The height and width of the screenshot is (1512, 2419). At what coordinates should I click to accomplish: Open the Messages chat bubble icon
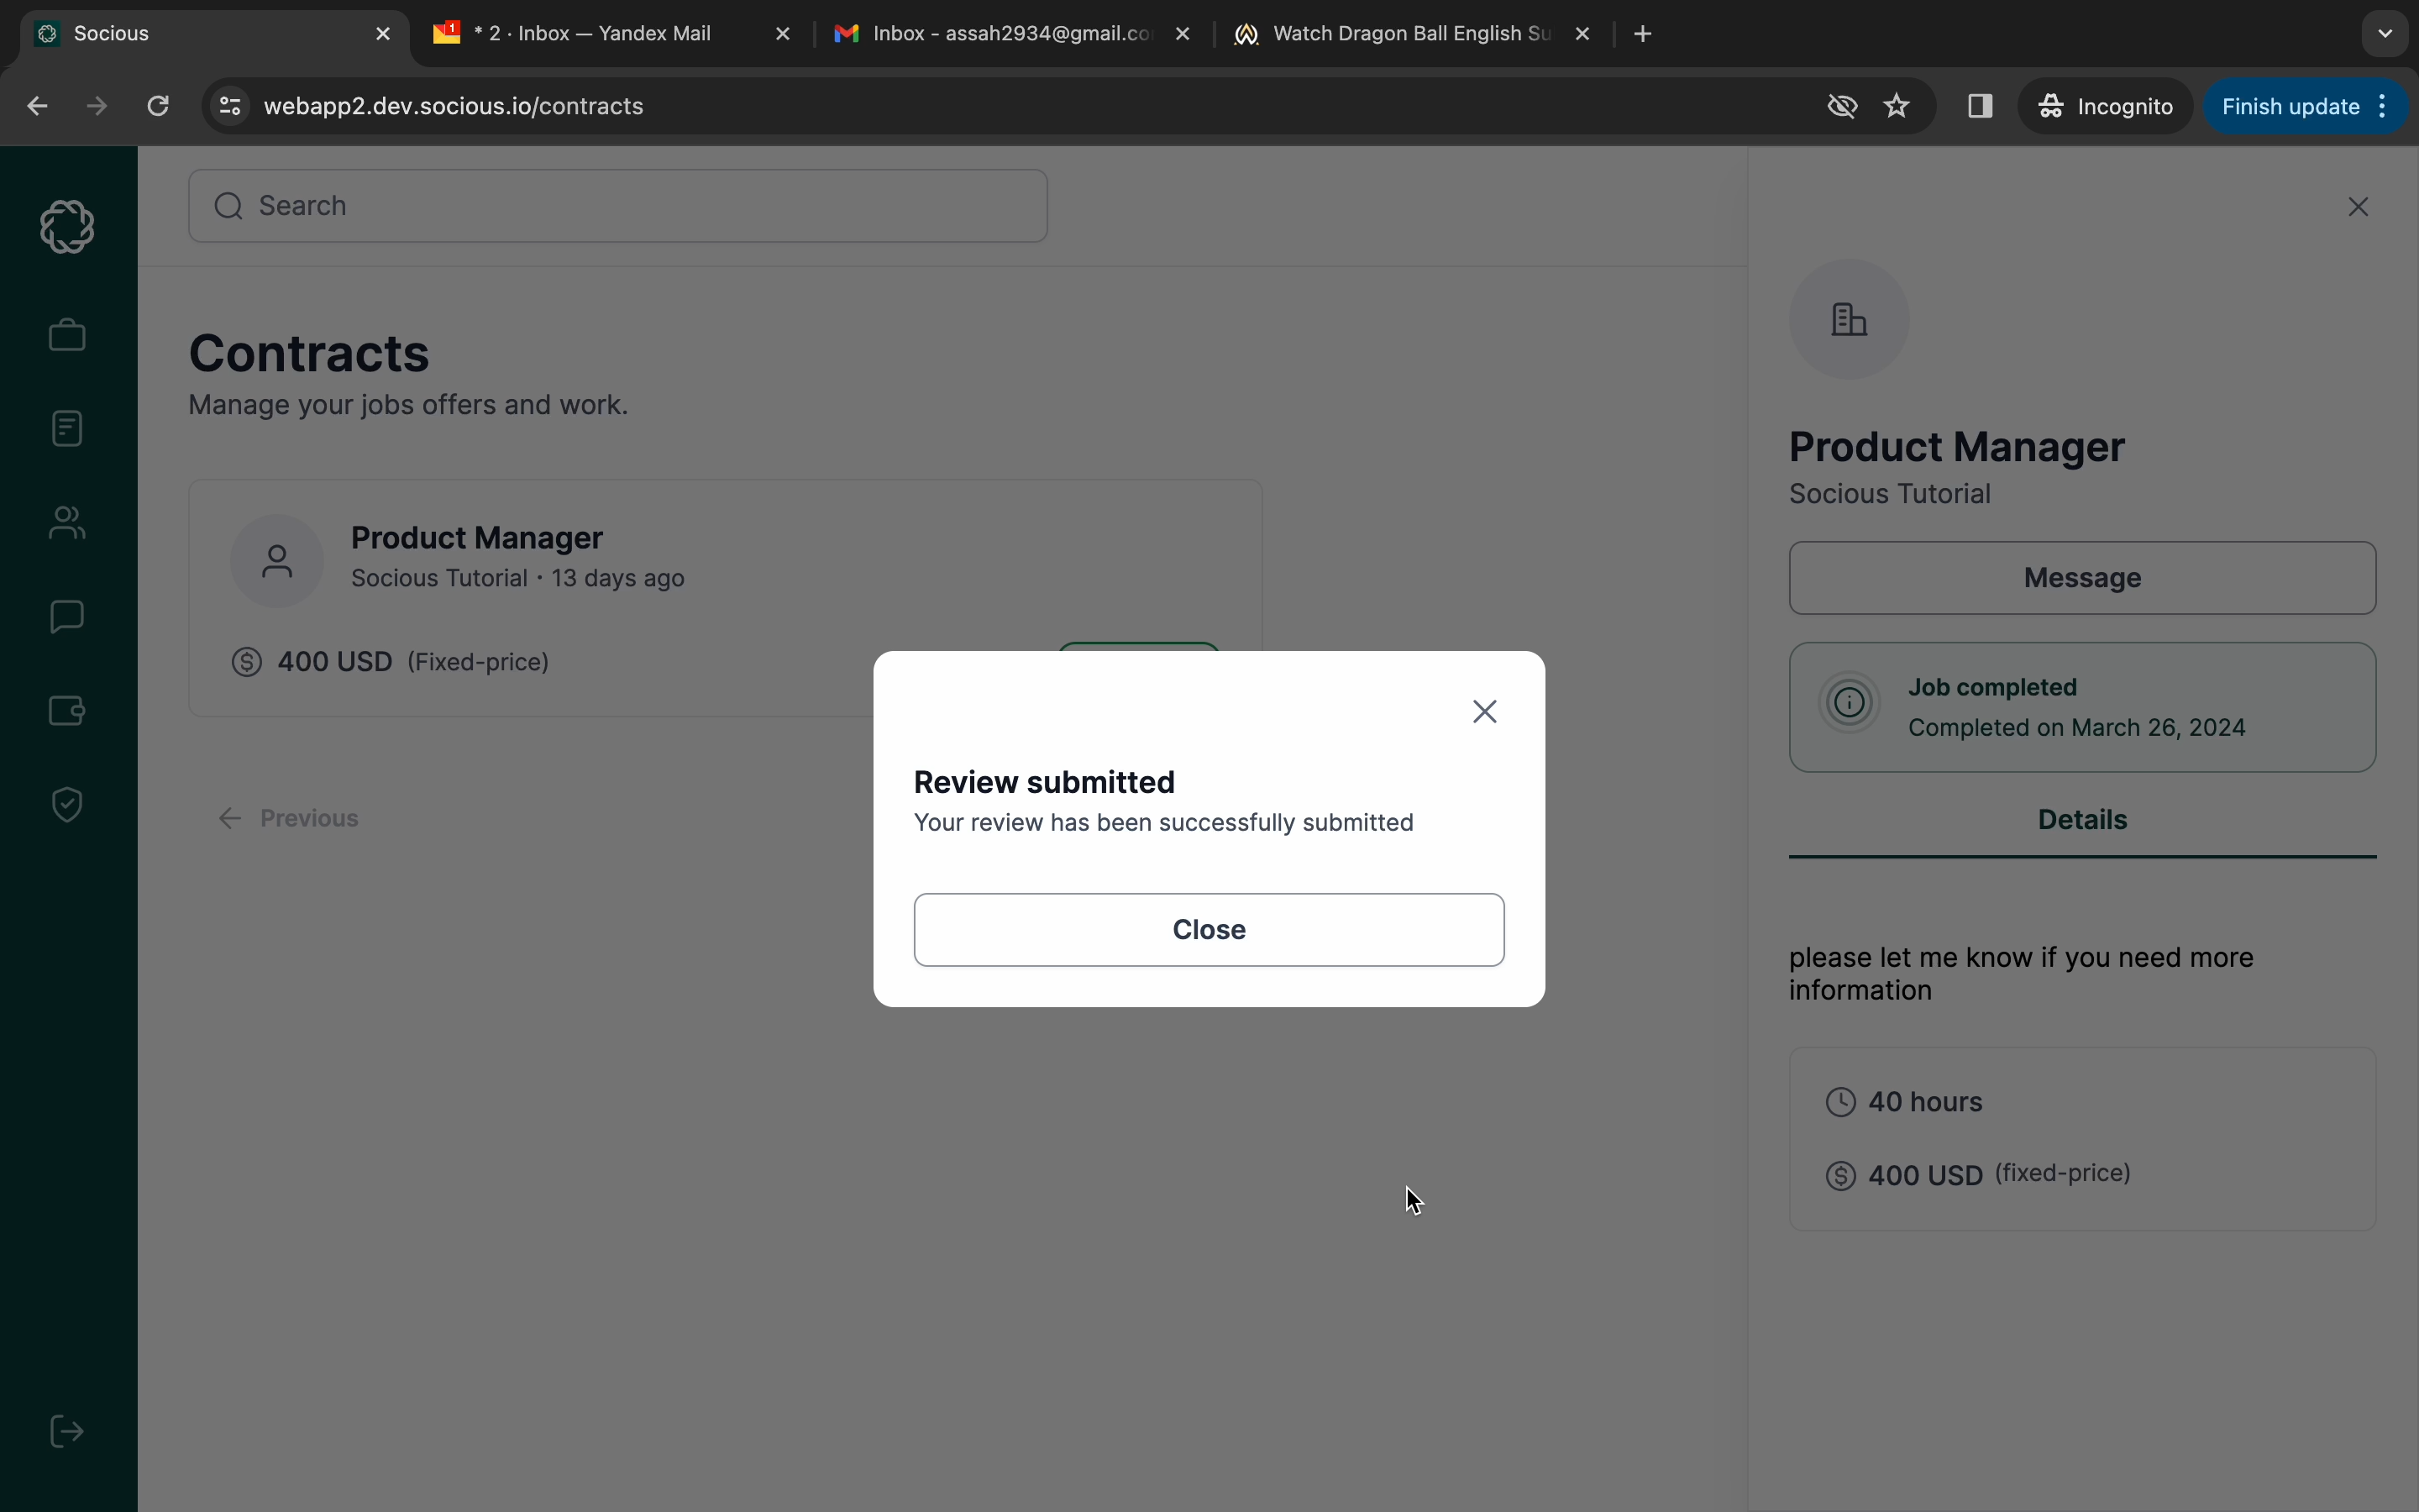coord(67,616)
